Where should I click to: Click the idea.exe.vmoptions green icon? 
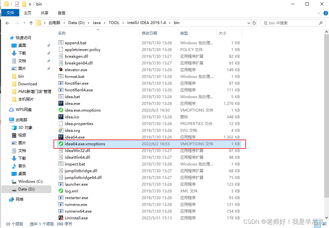(x=61, y=110)
